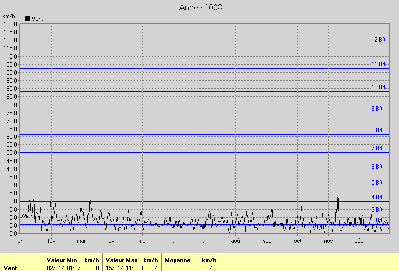This screenshot has height=271, width=399.
Task: Select the 10 Bft scale label
Action: coord(378,87)
